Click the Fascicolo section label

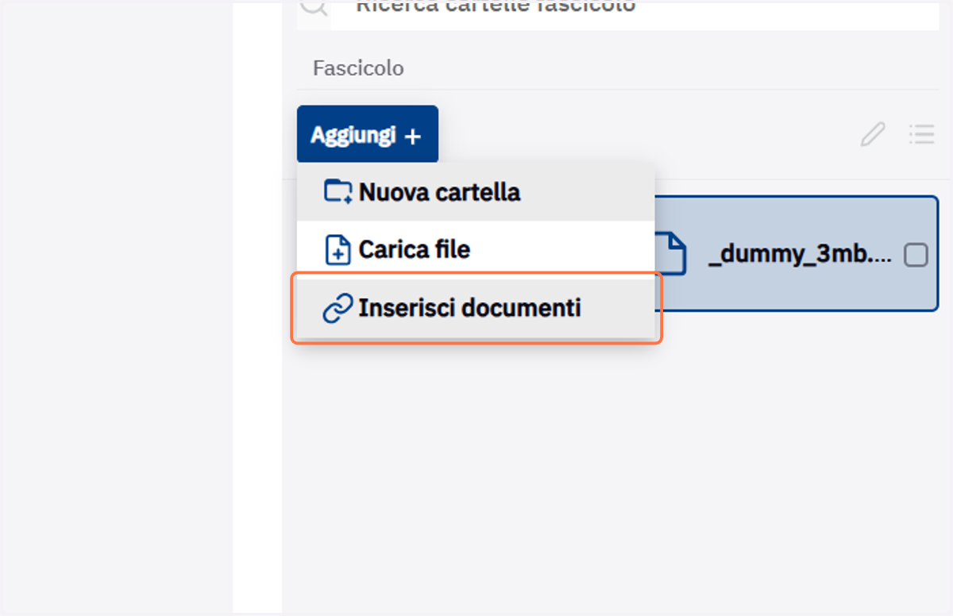click(x=358, y=68)
